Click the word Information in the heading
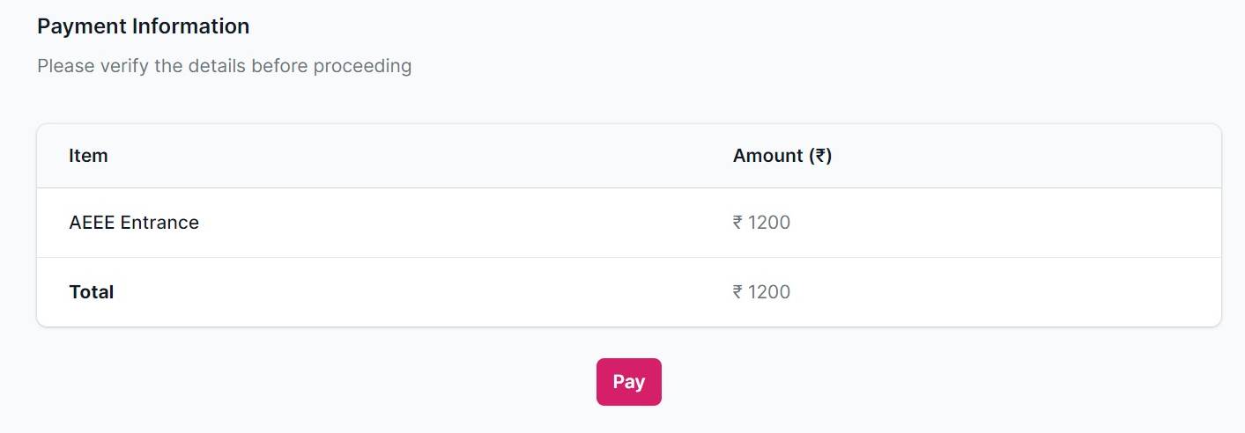This screenshot has width=1245, height=433. [191, 26]
